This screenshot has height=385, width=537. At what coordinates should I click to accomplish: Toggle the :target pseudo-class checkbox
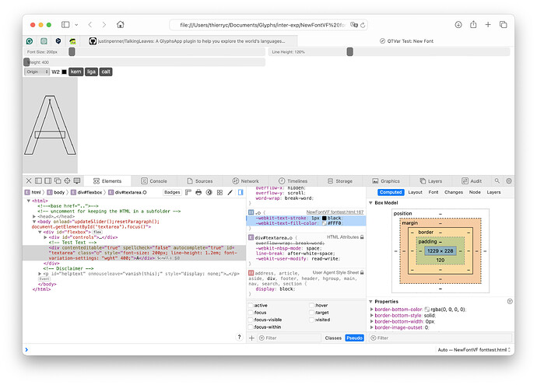pyautogui.click(x=311, y=313)
